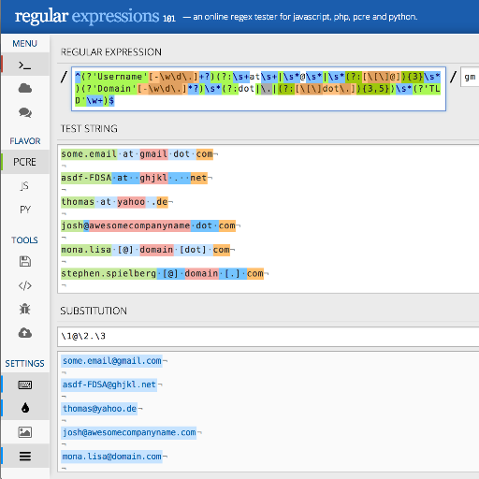Screen dimensions: 479x479
Task: Launch the regex debugger bug icon
Action: [x=25, y=309]
